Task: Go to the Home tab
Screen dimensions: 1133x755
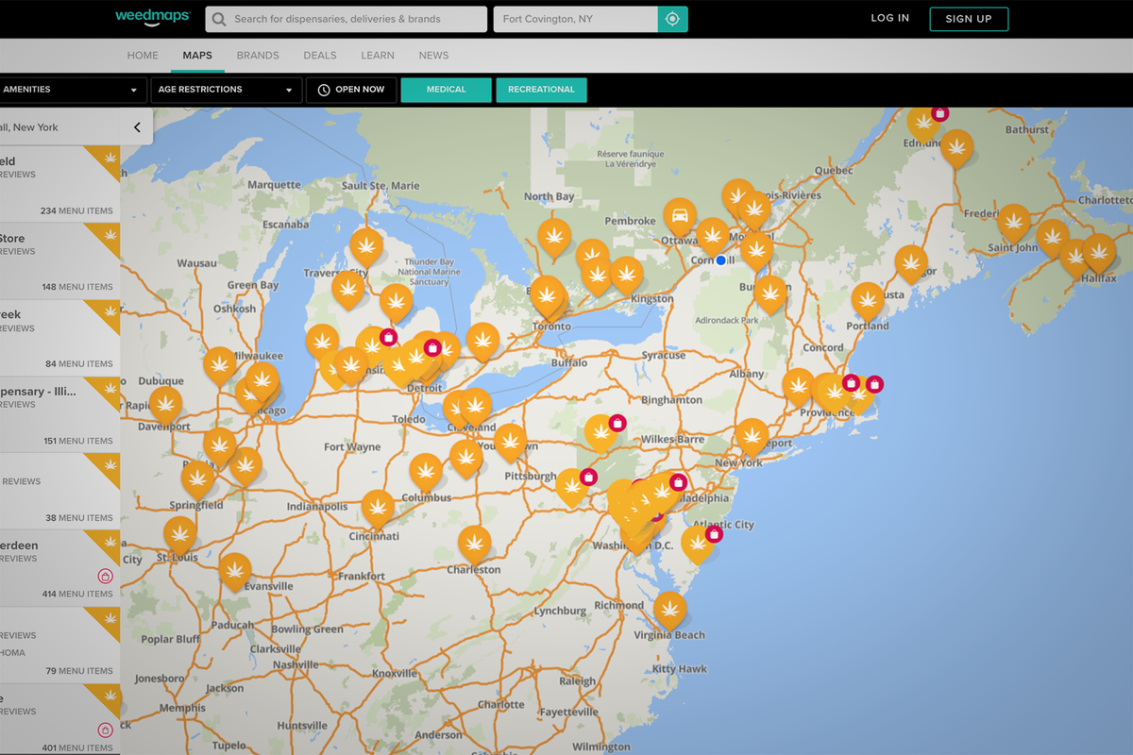Action: pyautogui.click(x=143, y=56)
